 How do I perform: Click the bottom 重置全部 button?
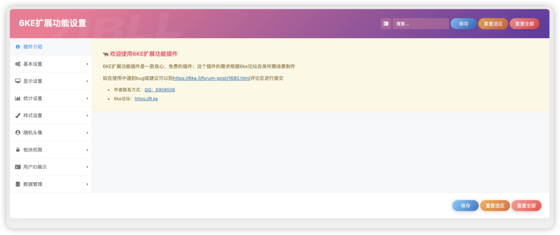pyautogui.click(x=526, y=206)
